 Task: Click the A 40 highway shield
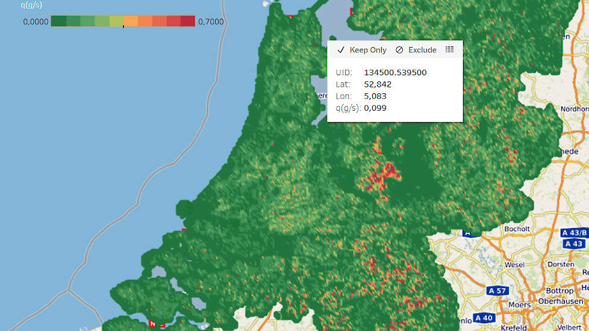(485, 318)
